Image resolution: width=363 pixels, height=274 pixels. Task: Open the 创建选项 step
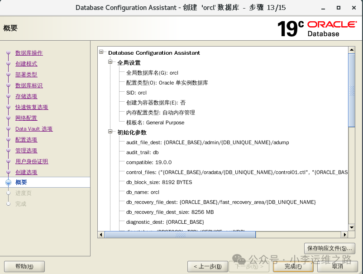tap(26, 172)
